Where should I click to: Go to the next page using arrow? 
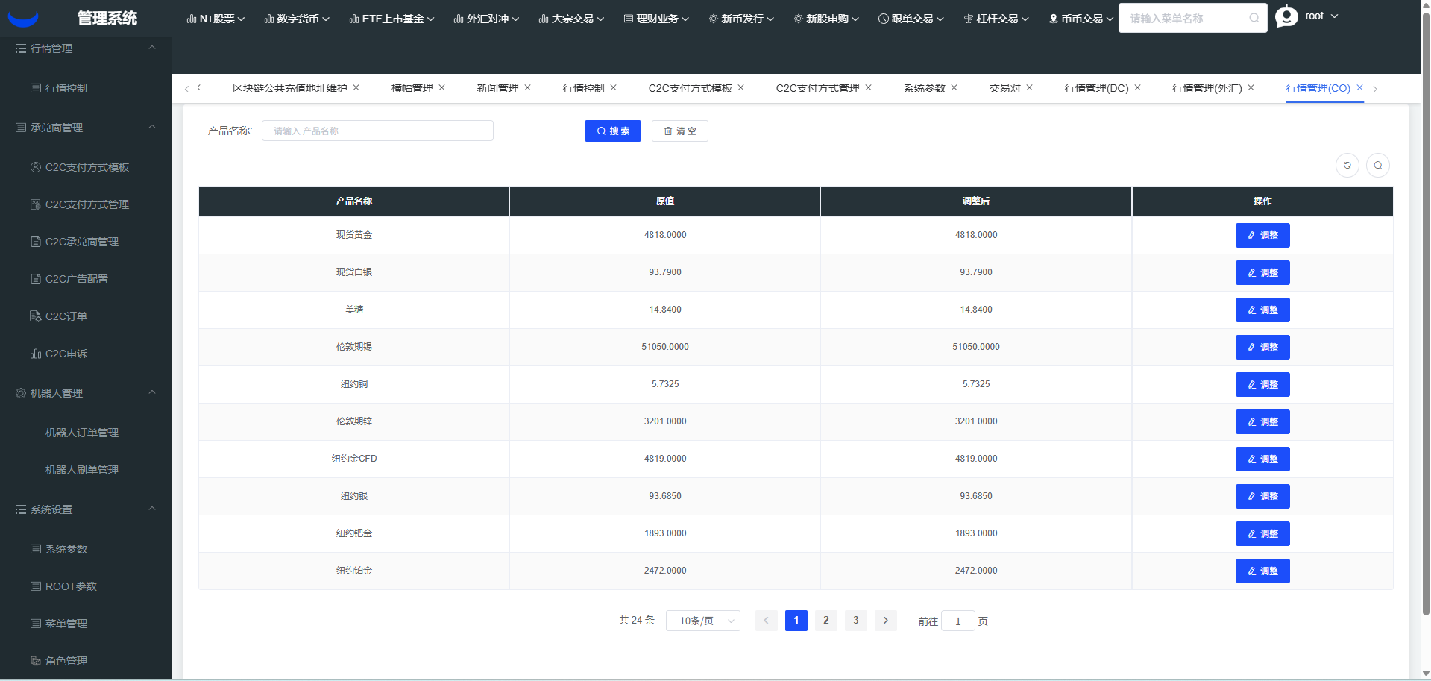pyautogui.click(x=885, y=621)
